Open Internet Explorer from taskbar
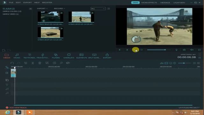 click(8, 112)
